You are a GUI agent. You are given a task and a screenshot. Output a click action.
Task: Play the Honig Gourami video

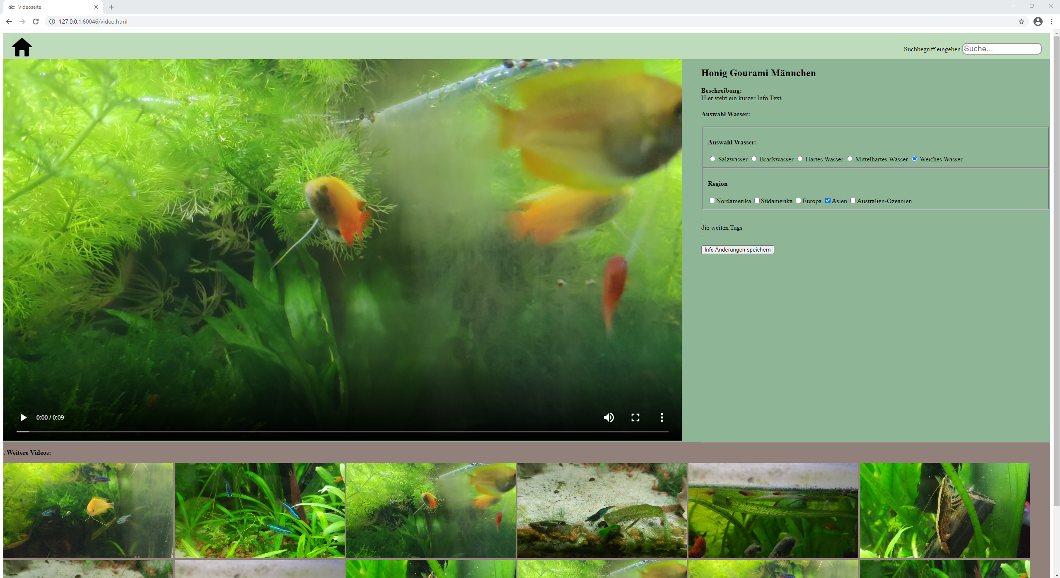[24, 417]
